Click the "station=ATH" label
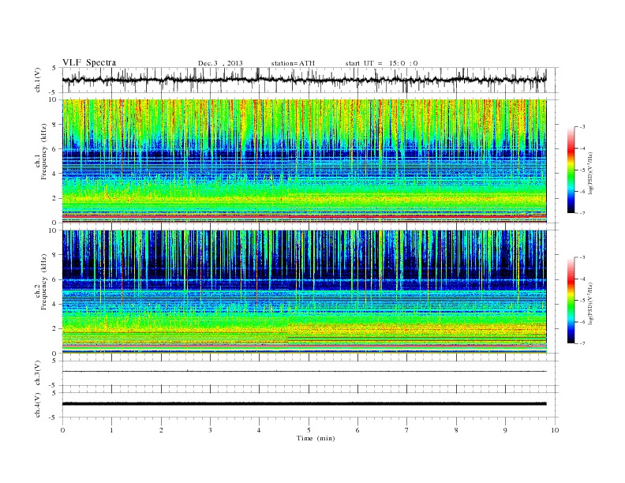625x483 pixels. click(293, 63)
